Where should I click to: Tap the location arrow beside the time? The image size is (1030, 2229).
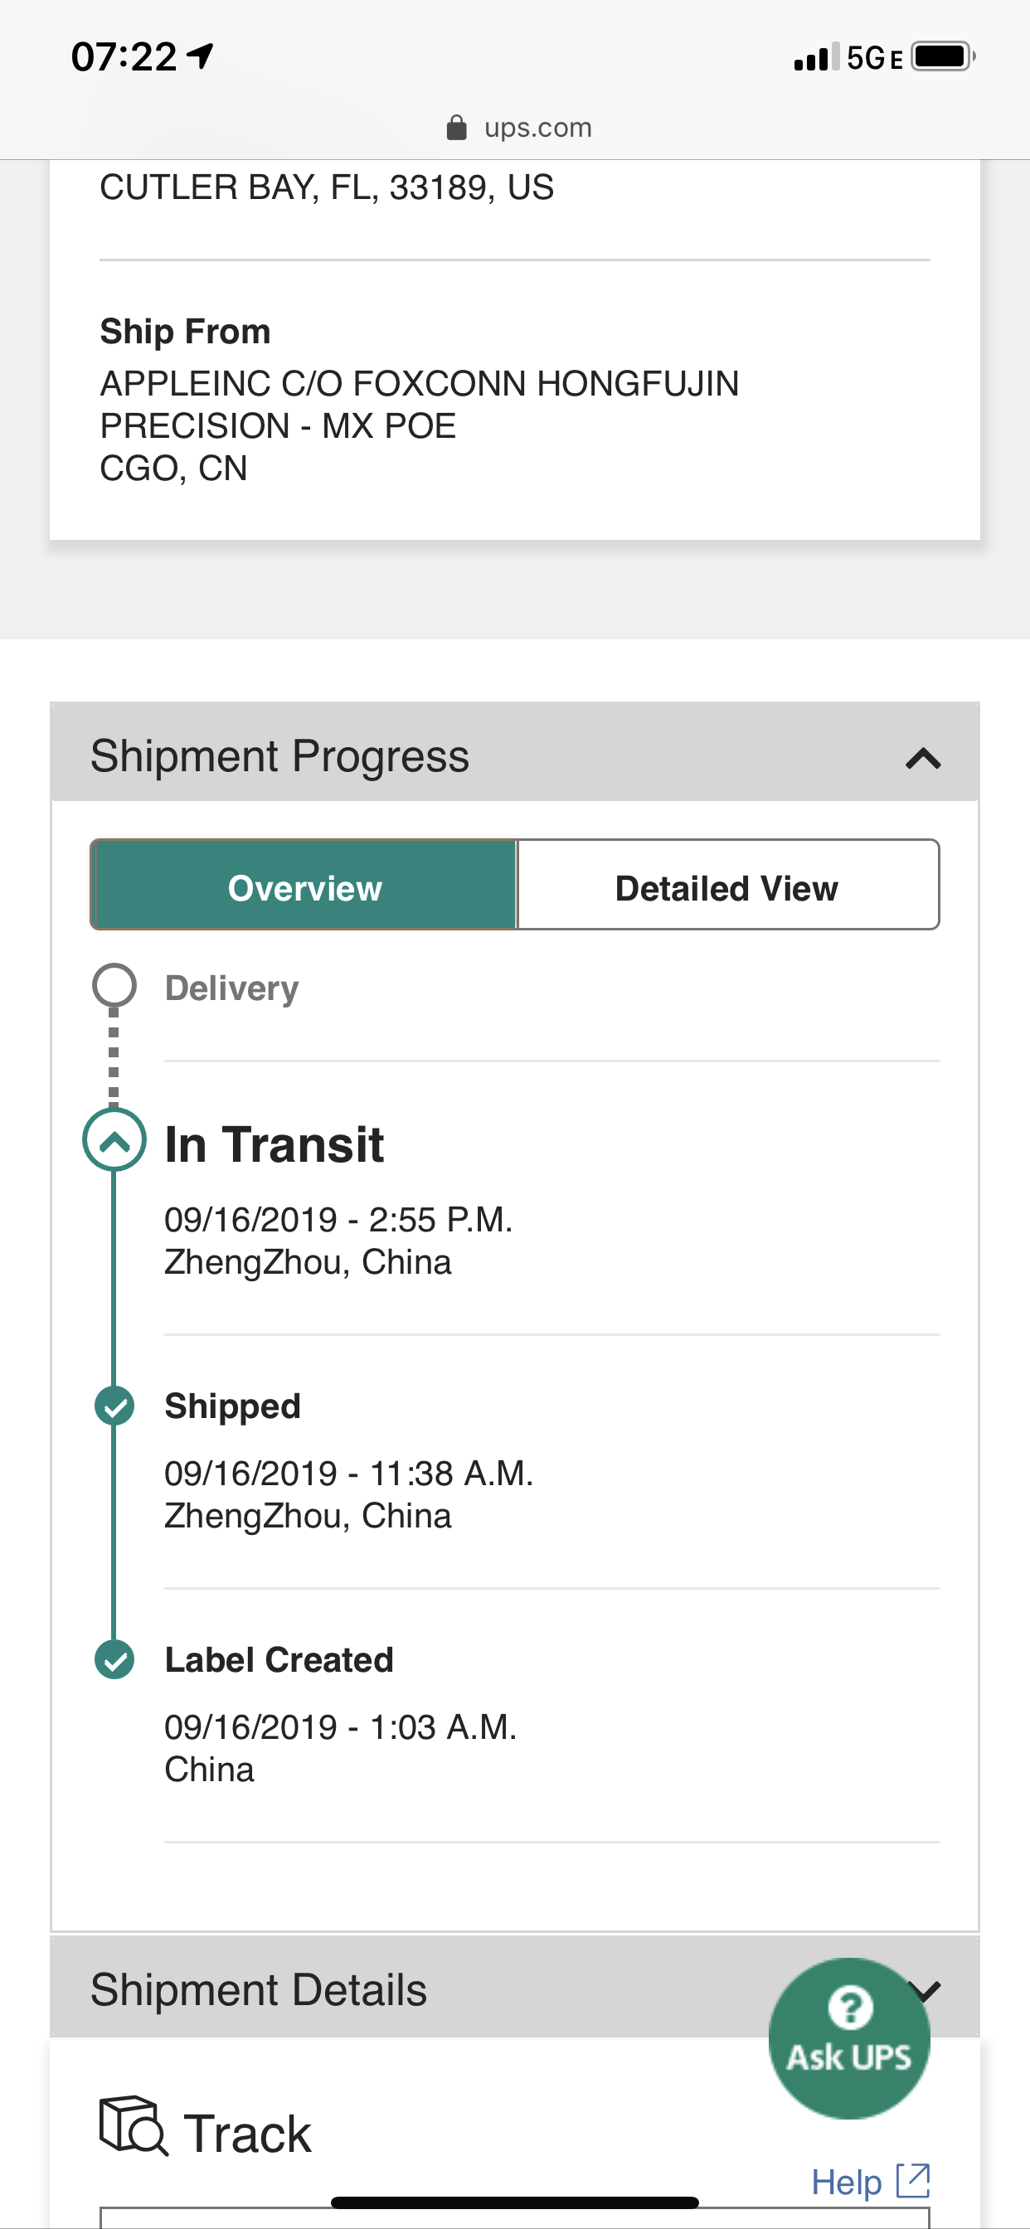coord(201,56)
